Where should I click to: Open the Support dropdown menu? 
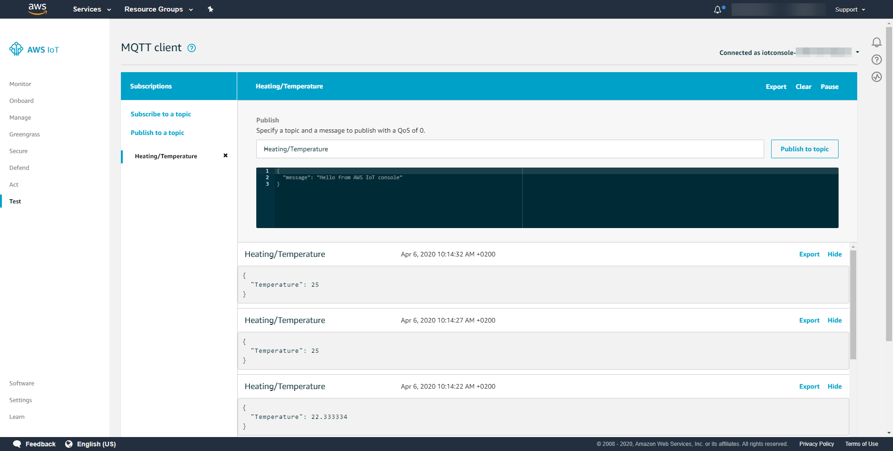click(850, 9)
